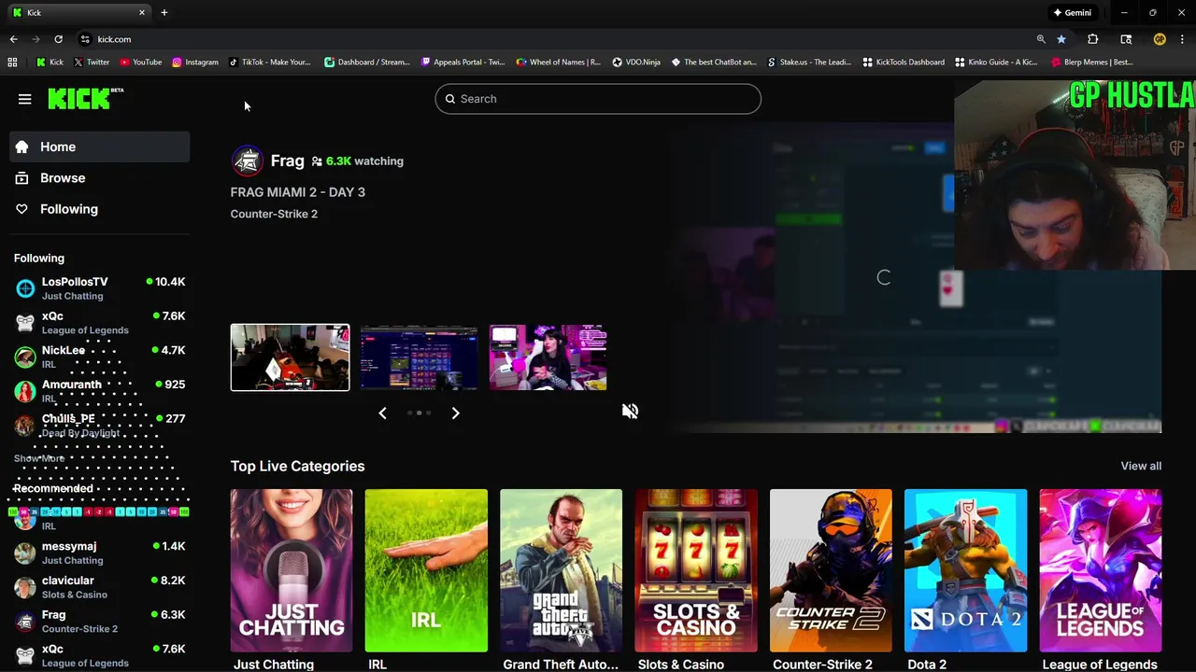Show previous featured stream carousel arrow

(382, 413)
